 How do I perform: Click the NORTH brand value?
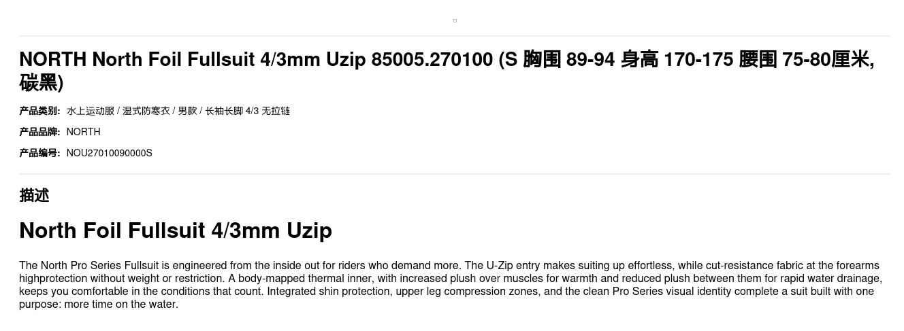pyautogui.click(x=83, y=132)
